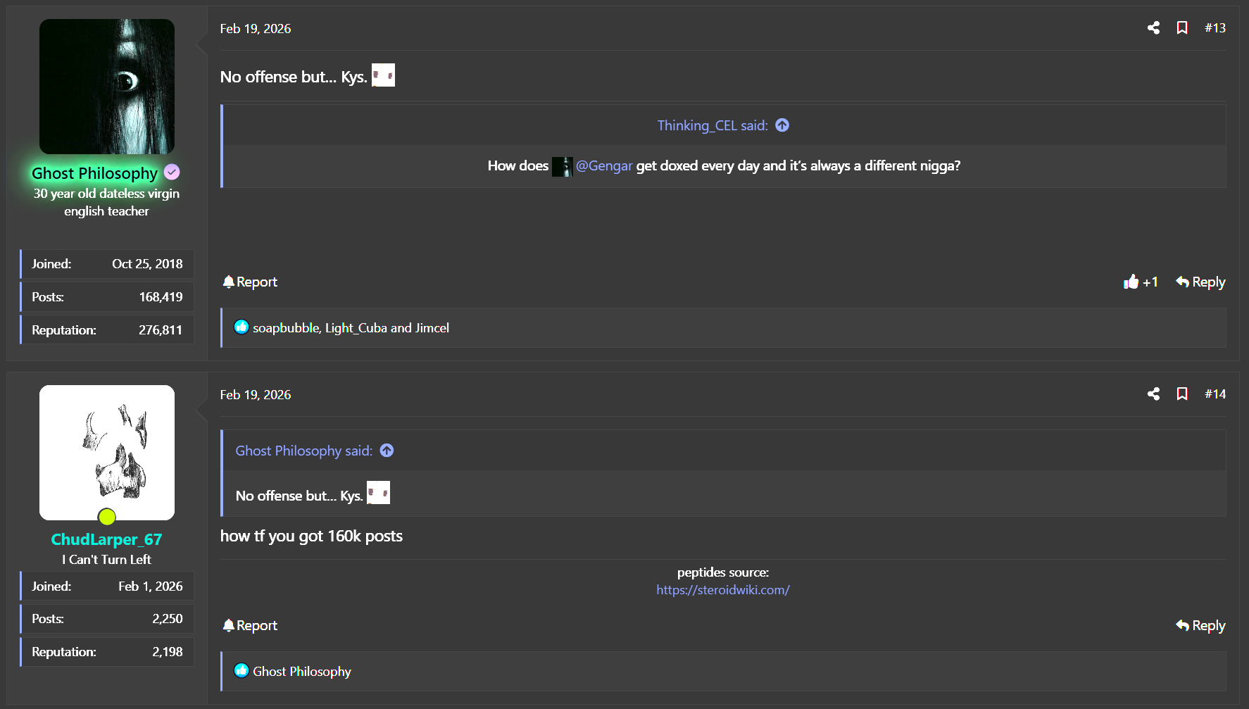
Task: View reactions like icon under post #14
Action: tap(241, 671)
